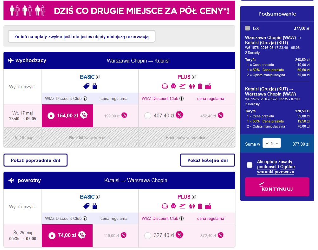318x250 pixels.
Task: Click the percent discount badge next to 407,40 zł
Action: click(x=179, y=115)
